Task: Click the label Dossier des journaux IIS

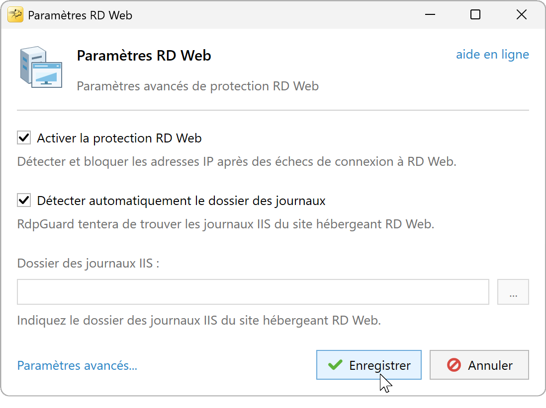Action: pyautogui.click(x=88, y=264)
